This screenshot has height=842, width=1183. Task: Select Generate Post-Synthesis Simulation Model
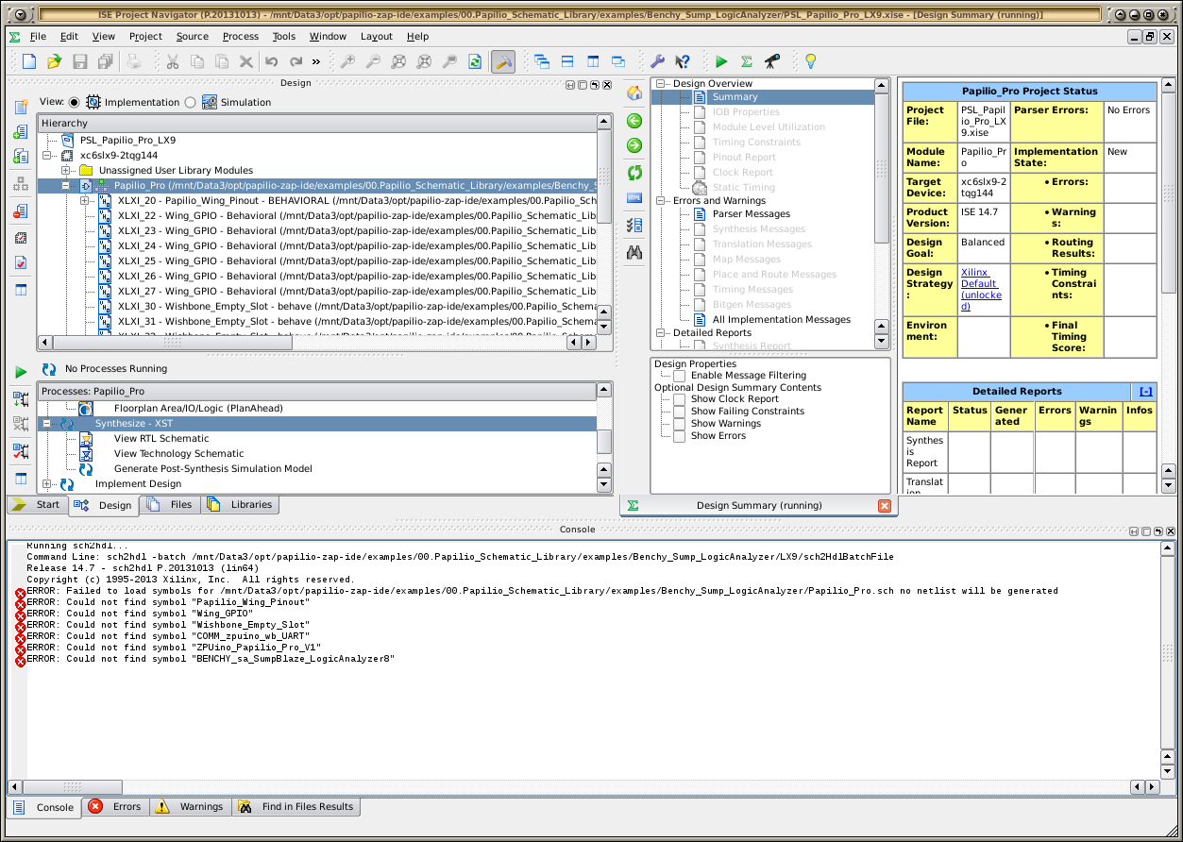coord(212,468)
